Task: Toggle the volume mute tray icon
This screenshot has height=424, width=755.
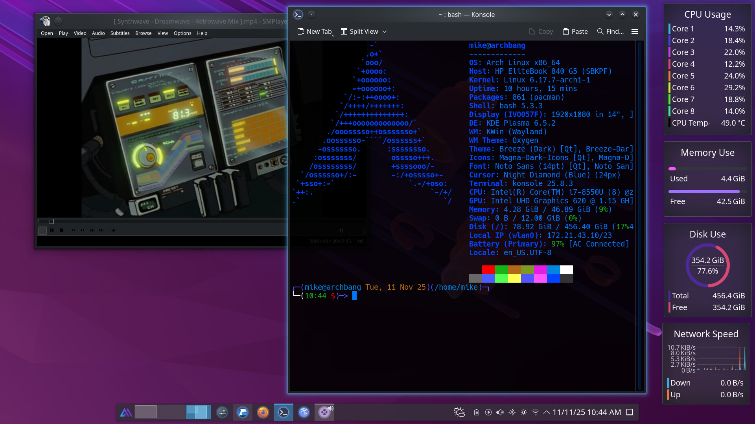Action: [500, 412]
